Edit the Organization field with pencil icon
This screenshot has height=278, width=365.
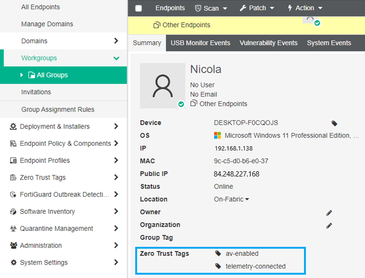329,226
